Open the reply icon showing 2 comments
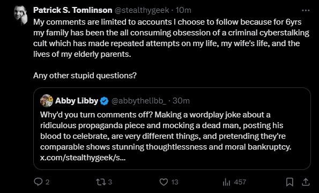 click(x=38, y=182)
